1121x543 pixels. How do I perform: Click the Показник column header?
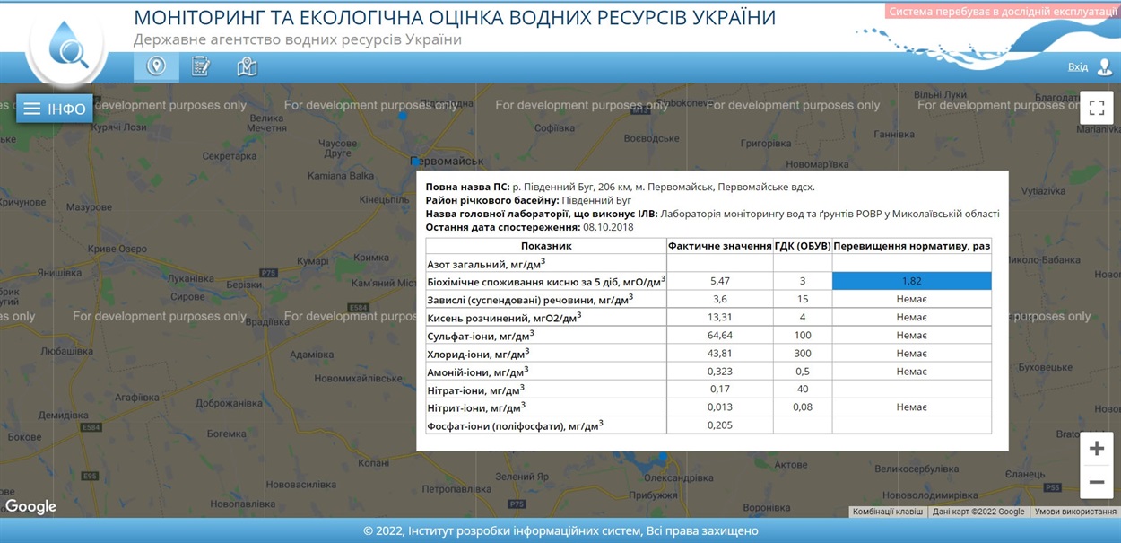[x=545, y=245]
